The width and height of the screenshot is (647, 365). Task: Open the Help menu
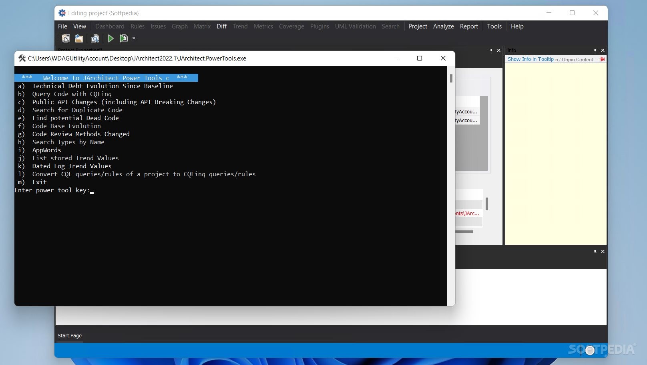click(x=517, y=26)
